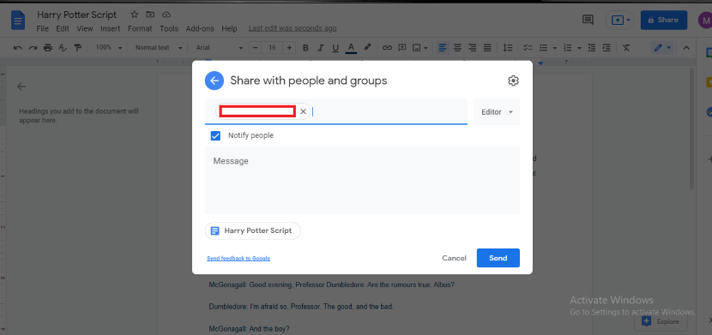The height and width of the screenshot is (335, 712).
Task: Open the highlight color picker
Action: 367,47
